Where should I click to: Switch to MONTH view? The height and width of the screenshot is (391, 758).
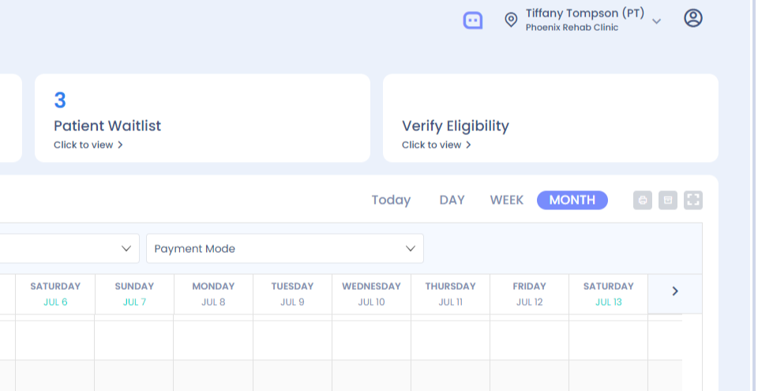tap(572, 201)
